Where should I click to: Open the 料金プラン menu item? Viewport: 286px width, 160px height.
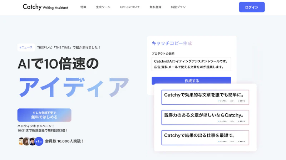pos(178,7)
